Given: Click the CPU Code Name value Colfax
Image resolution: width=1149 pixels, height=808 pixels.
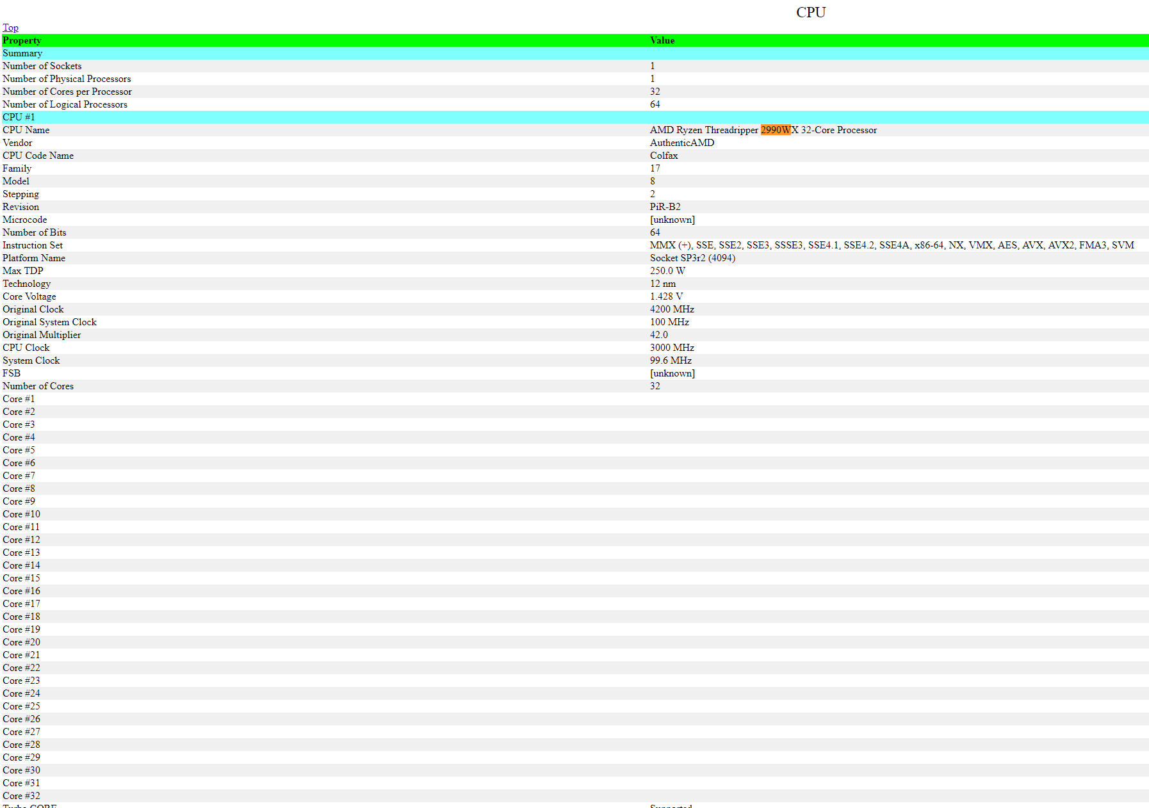Looking at the screenshot, I should pyautogui.click(x=664, y=156).
